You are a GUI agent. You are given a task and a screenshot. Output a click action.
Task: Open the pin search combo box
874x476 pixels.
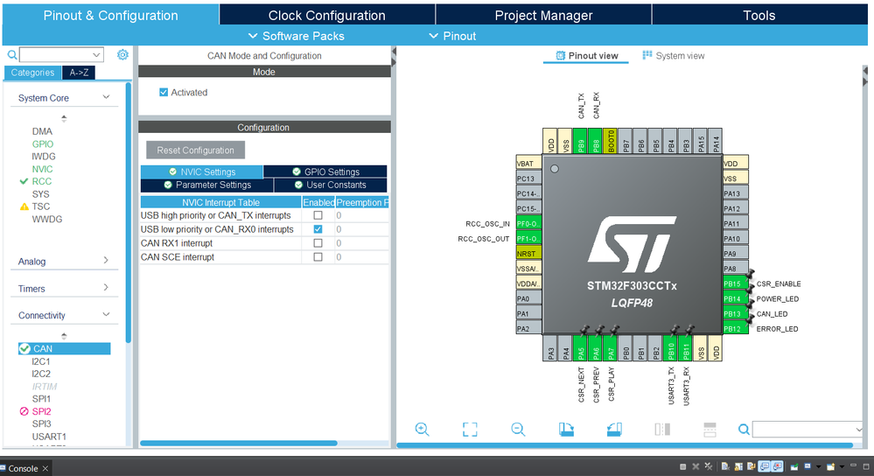[808, 429]
